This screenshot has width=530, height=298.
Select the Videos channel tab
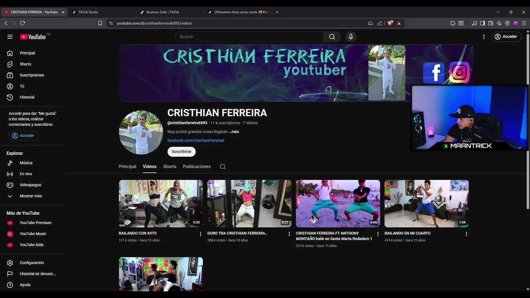pyautogui.click(x=149, y=166)
